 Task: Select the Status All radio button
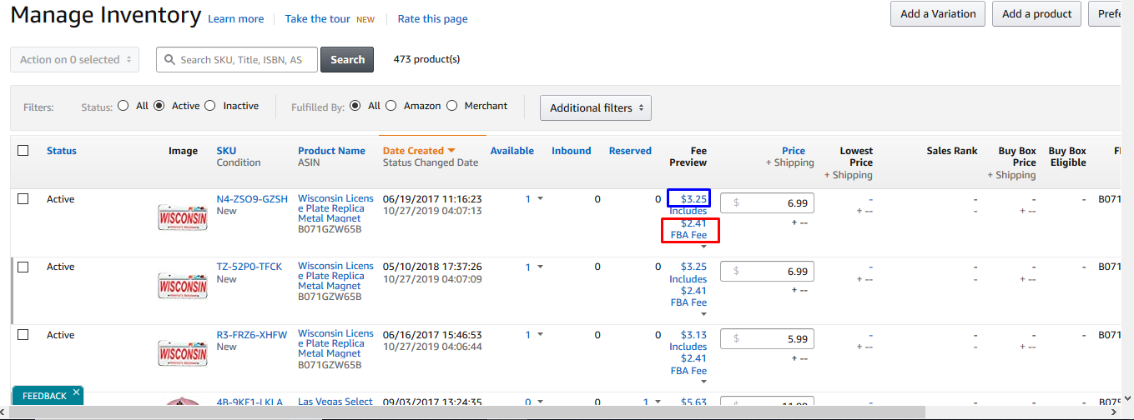click(123, 106)
